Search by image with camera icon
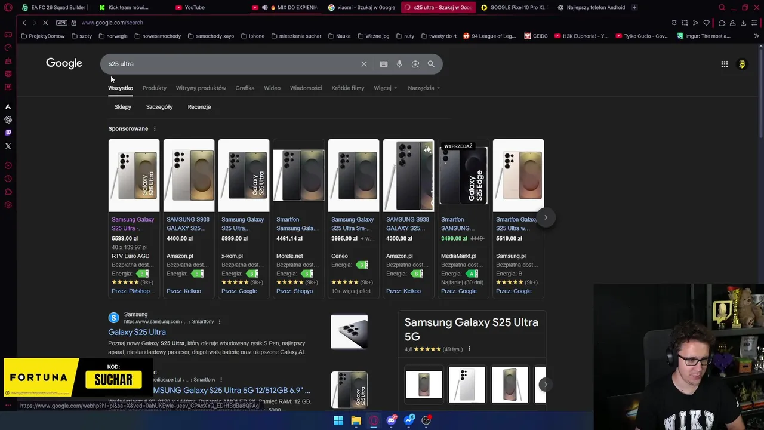Screen dimensions: 764x430 [415, 64]
